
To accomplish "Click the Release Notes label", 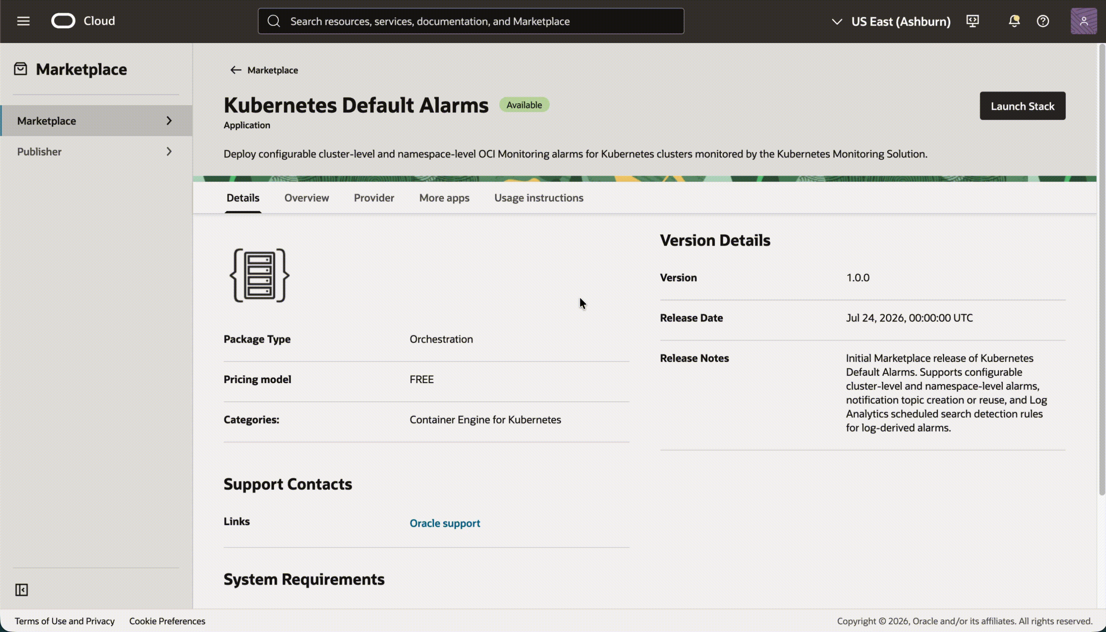I will click(694, 358).
